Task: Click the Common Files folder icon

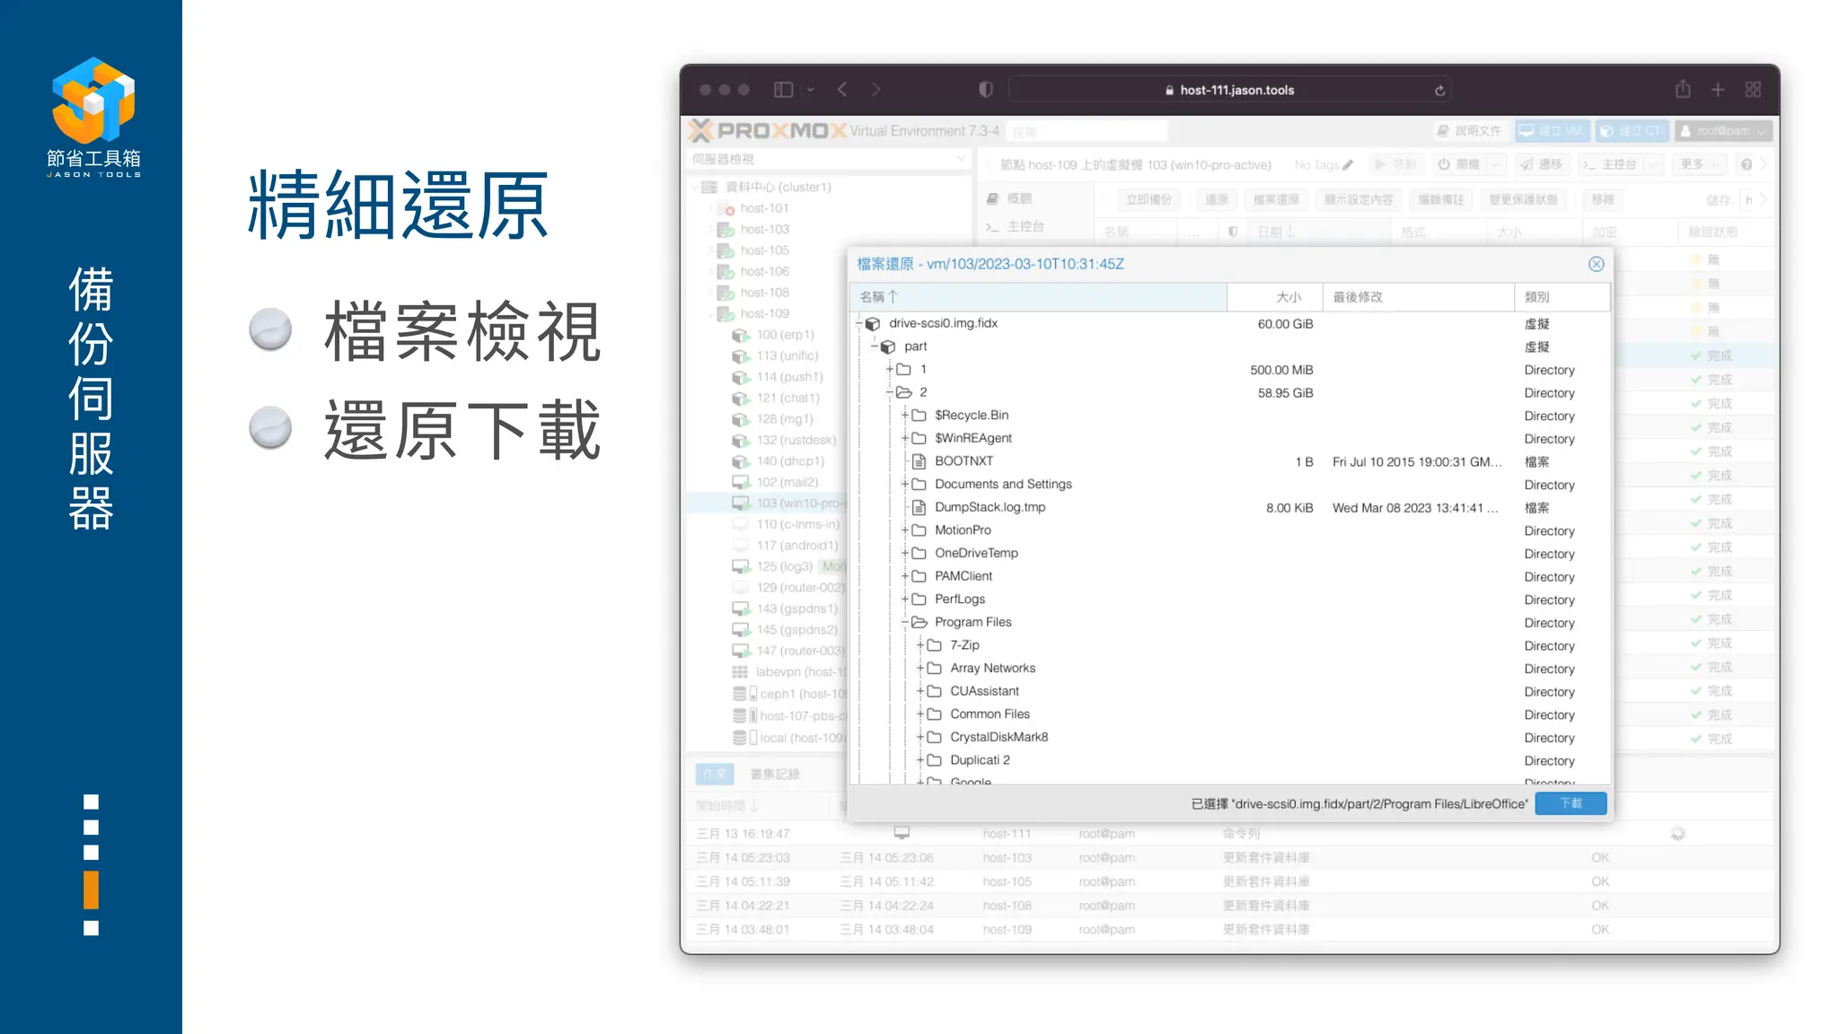Action: [x=934, y=714]
